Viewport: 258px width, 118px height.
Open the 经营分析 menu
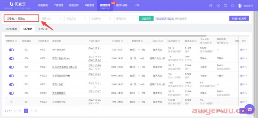[74, 5]
